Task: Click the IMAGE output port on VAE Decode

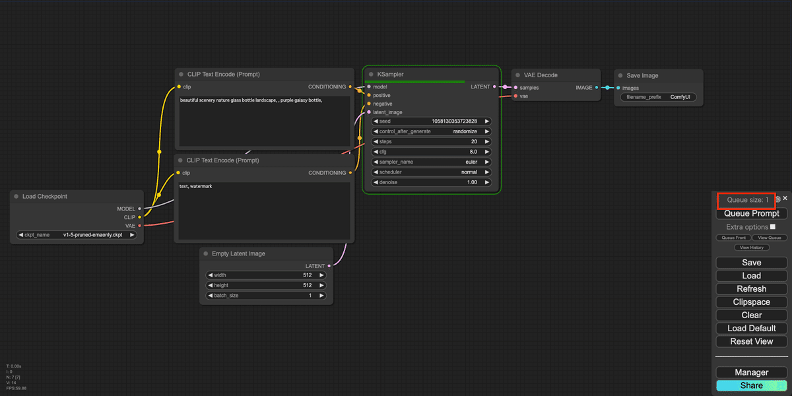Action: click(597, 87)
